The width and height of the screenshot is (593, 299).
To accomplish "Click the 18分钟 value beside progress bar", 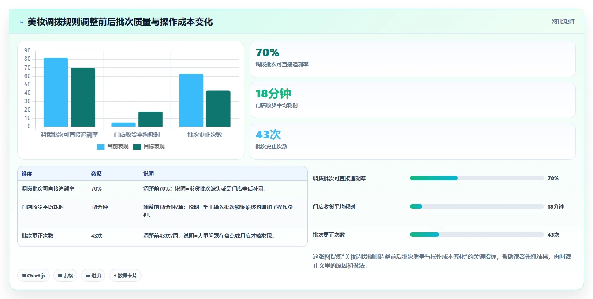I will (x=556, y=206).
